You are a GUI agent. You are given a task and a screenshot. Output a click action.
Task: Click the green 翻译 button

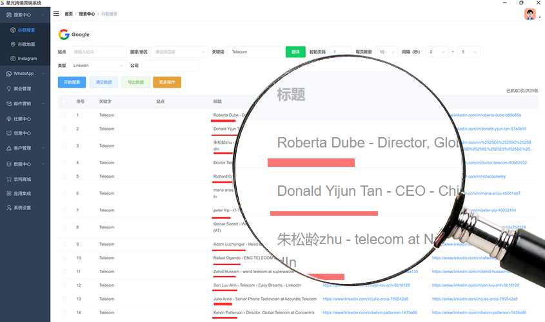point(295,52)
